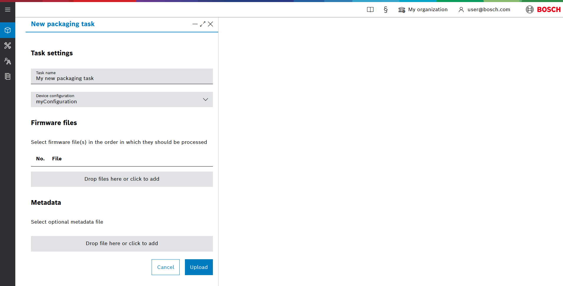
Task: Click metadata 'Drop file here or click to add'
Action: point(122,244)
